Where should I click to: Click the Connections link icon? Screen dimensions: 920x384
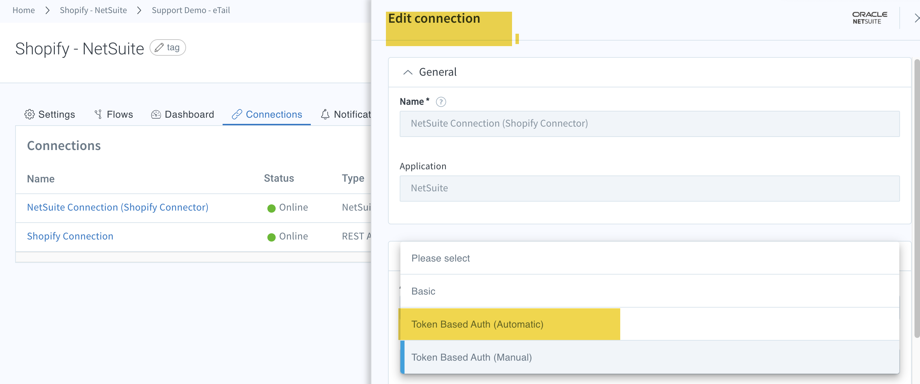(237, 114)
